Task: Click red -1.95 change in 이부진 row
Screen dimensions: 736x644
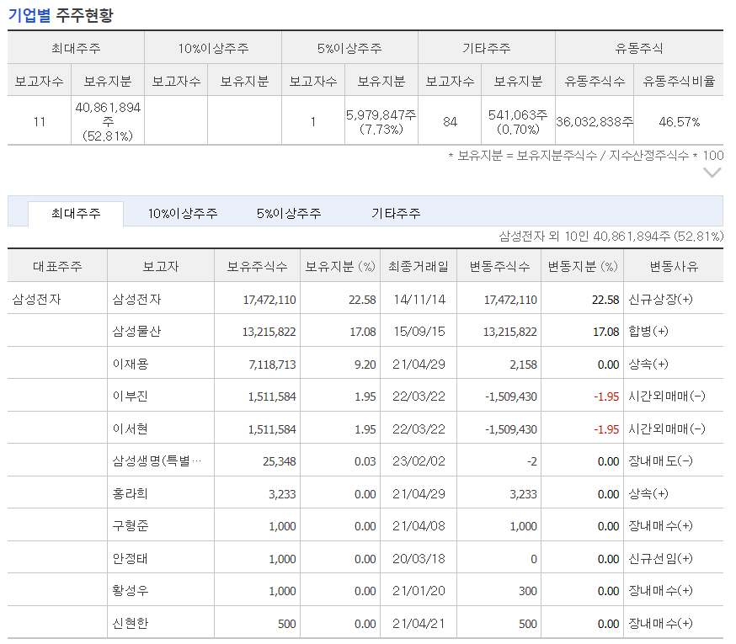Action: pos(606,397)
